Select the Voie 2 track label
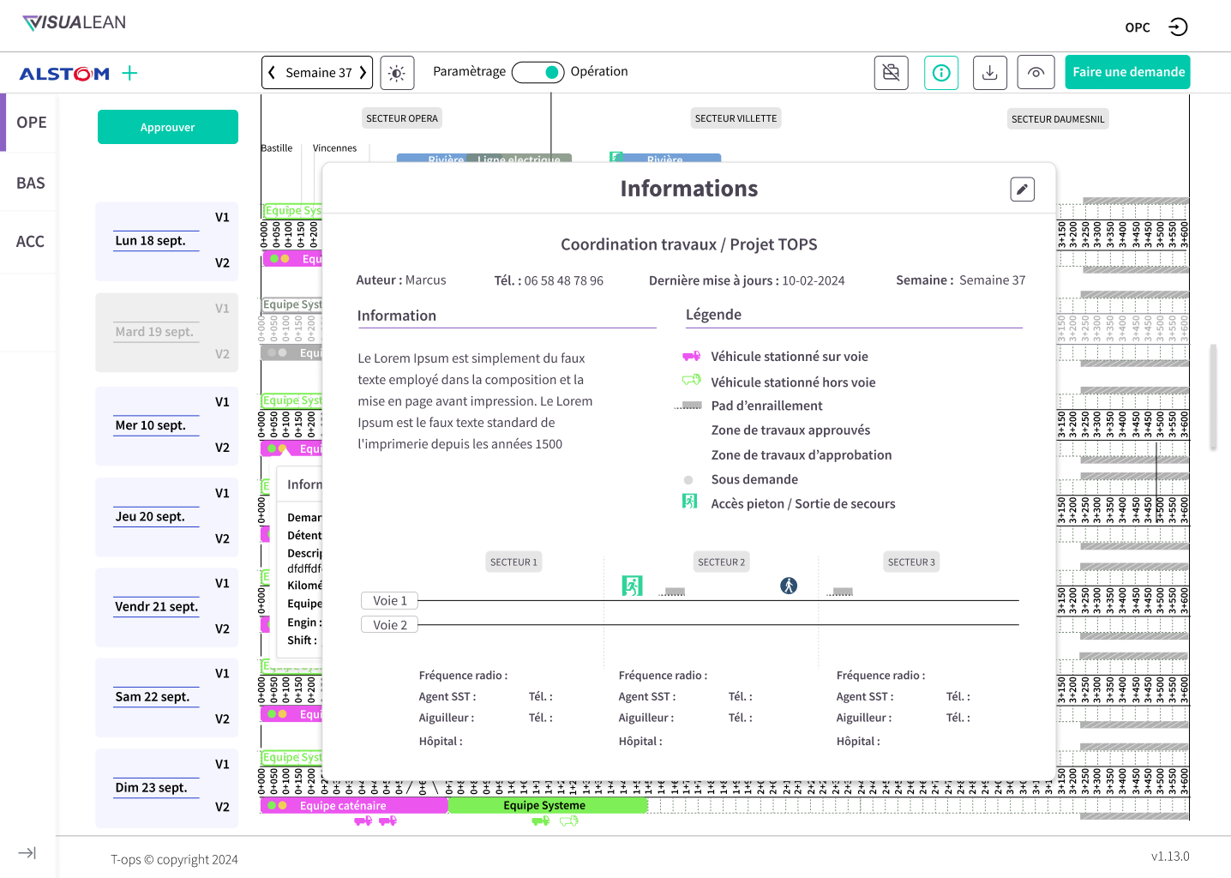Screen dimensions: 1231x878 click(390, 625)
